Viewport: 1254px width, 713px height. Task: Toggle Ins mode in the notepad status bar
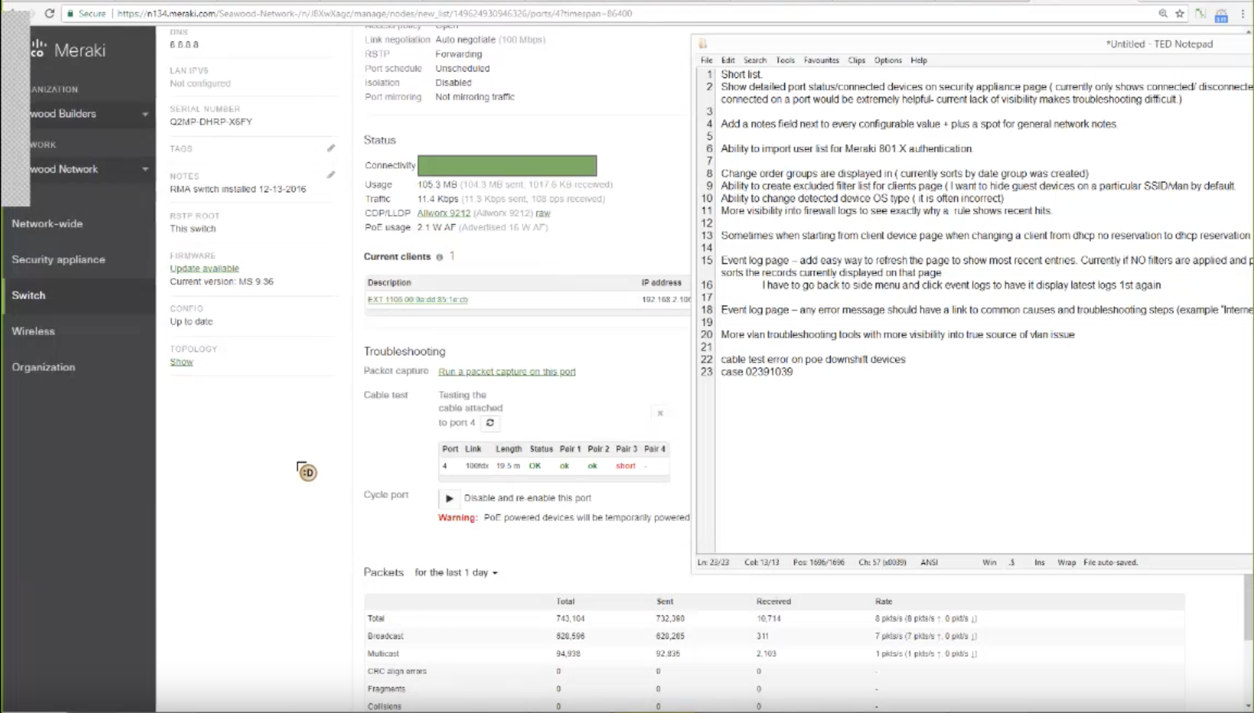[1039, 562]
